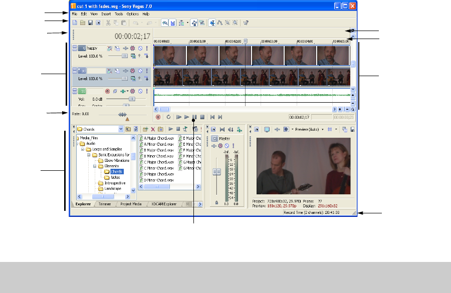451x293 pixels.
Task: Open Master FX gear icon in mixer
Action: pos(220,146)
